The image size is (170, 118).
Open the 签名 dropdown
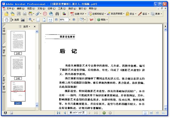point(144,14)
